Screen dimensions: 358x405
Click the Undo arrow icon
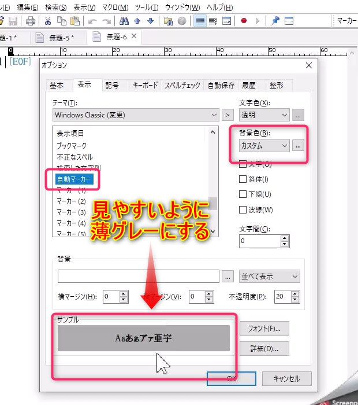pos(92,21)
